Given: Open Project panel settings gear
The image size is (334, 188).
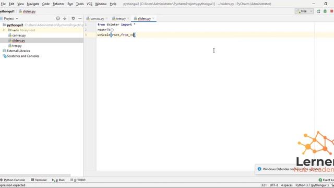Looking at the screenshot, I should pos(73,19).
